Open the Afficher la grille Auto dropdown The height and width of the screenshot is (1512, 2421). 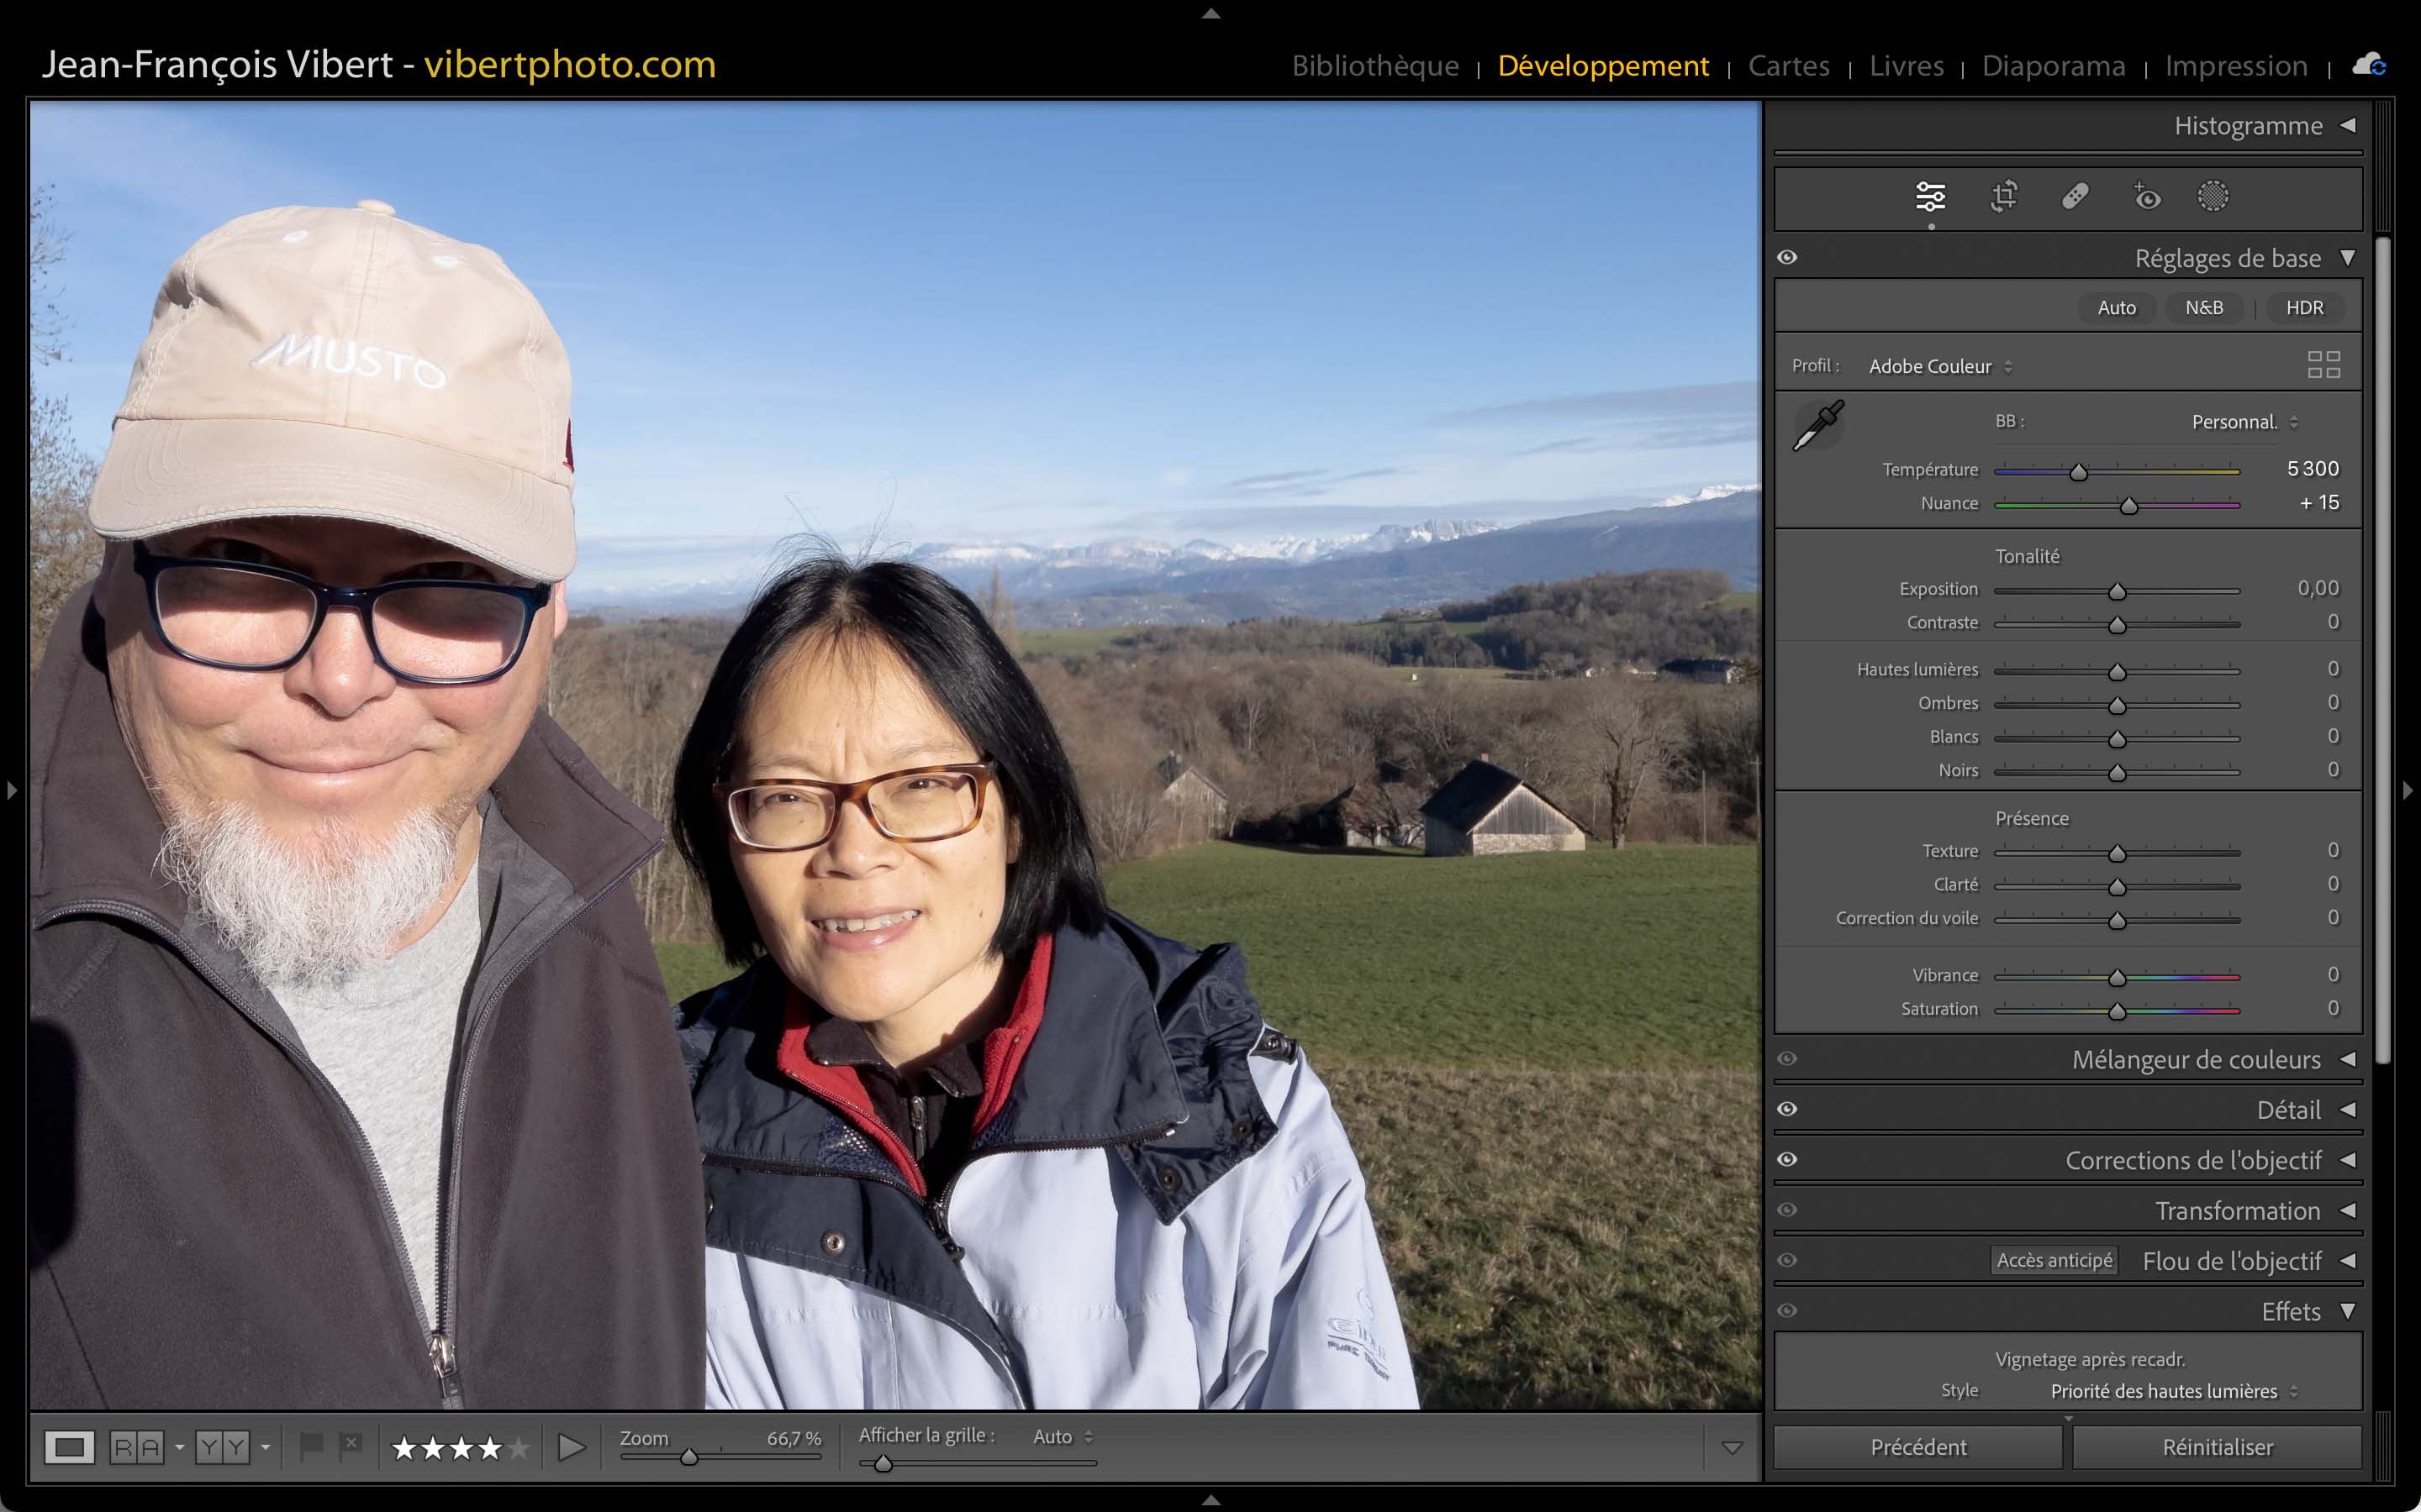pos(1063,1436)
